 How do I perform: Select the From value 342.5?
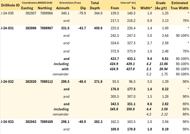pyautogui.click(x=115, y=104)
